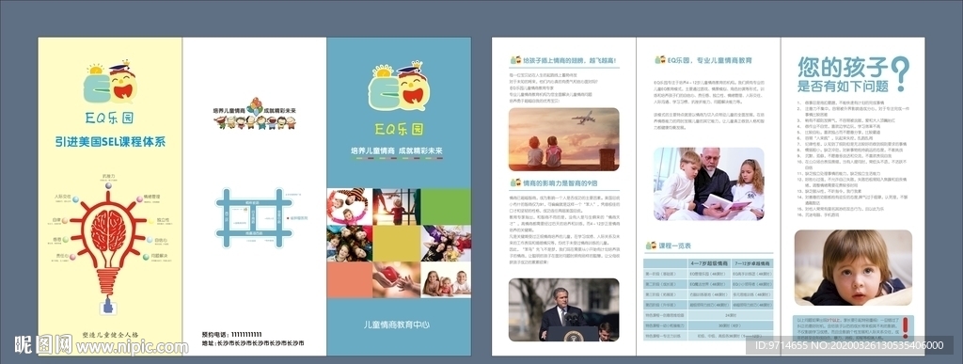Click the red exclamation mark

click(905, 327)
